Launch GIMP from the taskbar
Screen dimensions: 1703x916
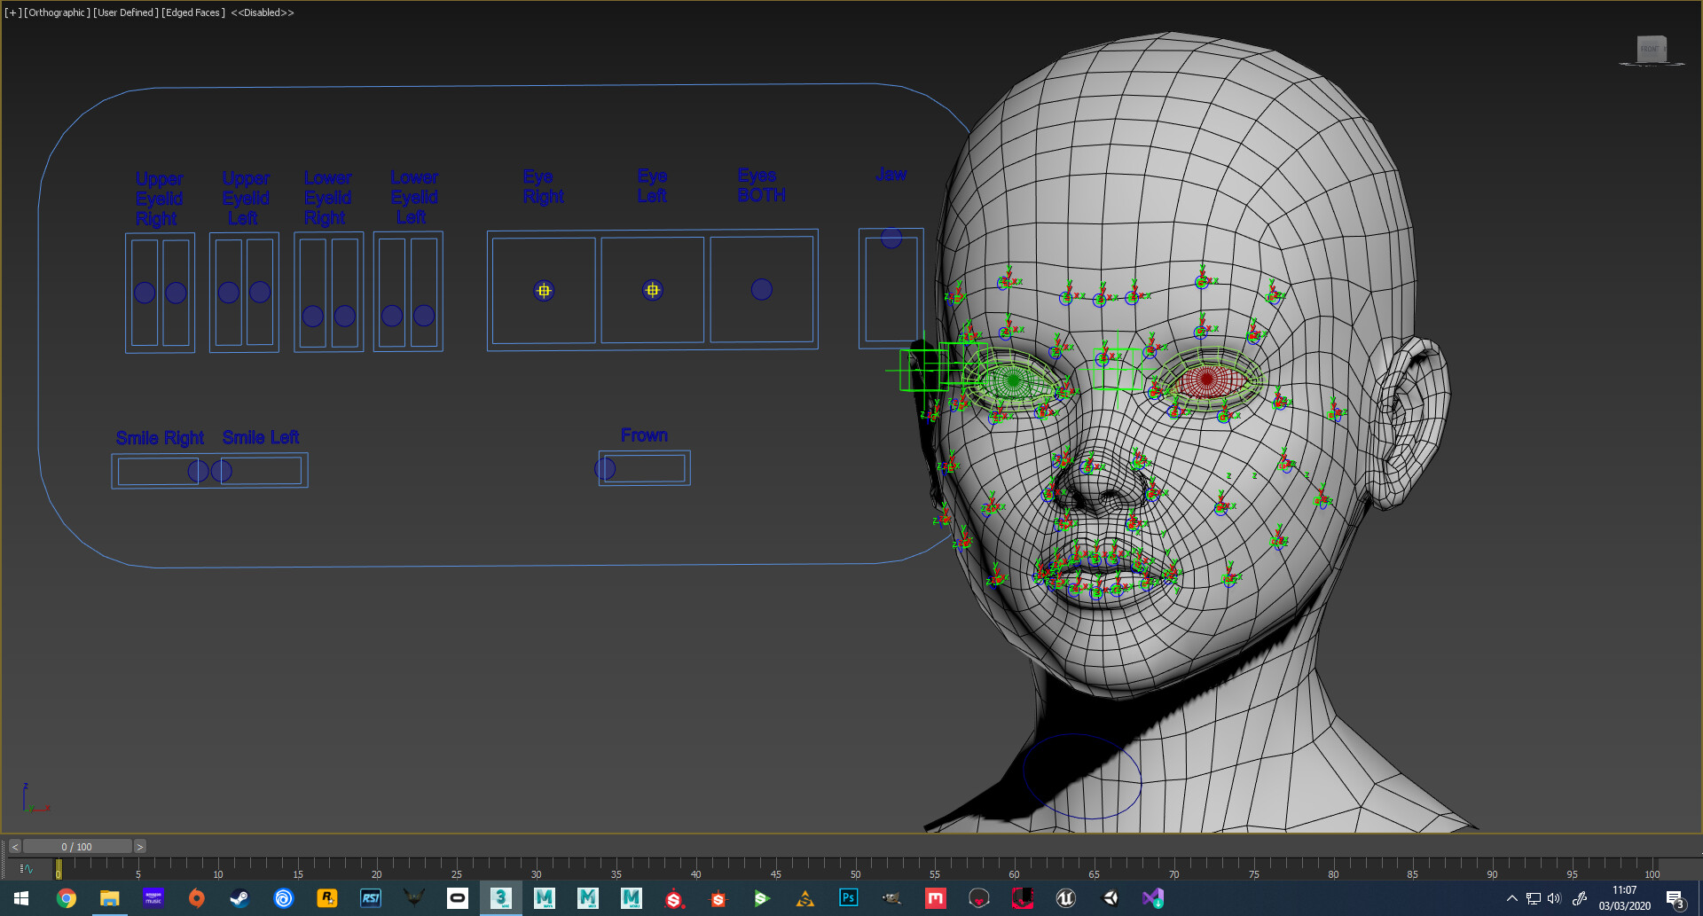pos(891,898)
